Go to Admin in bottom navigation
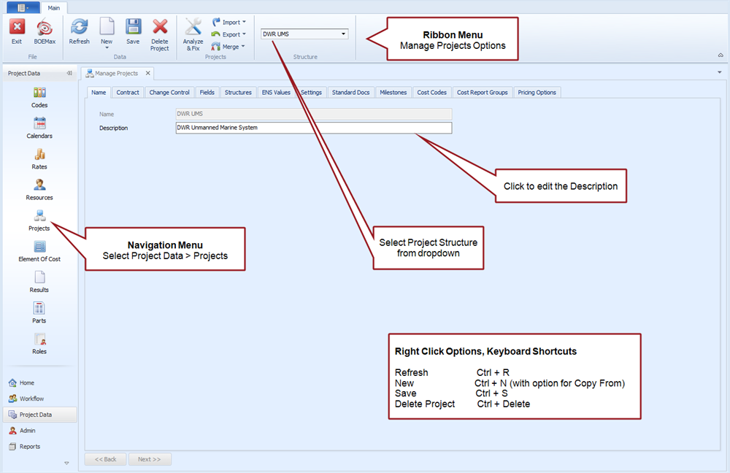730x473 pixels. click(27, 431)
